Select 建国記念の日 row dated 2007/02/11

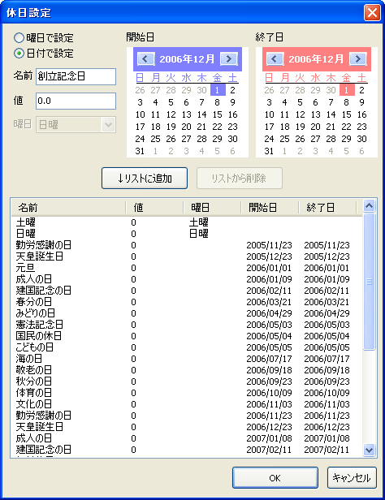point(187,450)
